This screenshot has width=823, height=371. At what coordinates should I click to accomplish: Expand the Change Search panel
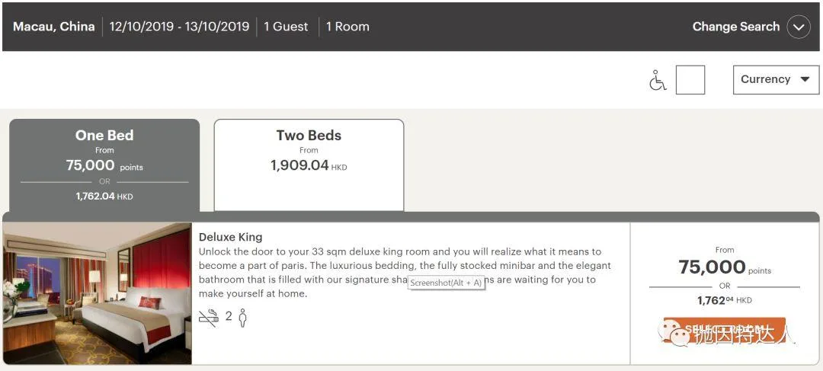tap(735, 27)
